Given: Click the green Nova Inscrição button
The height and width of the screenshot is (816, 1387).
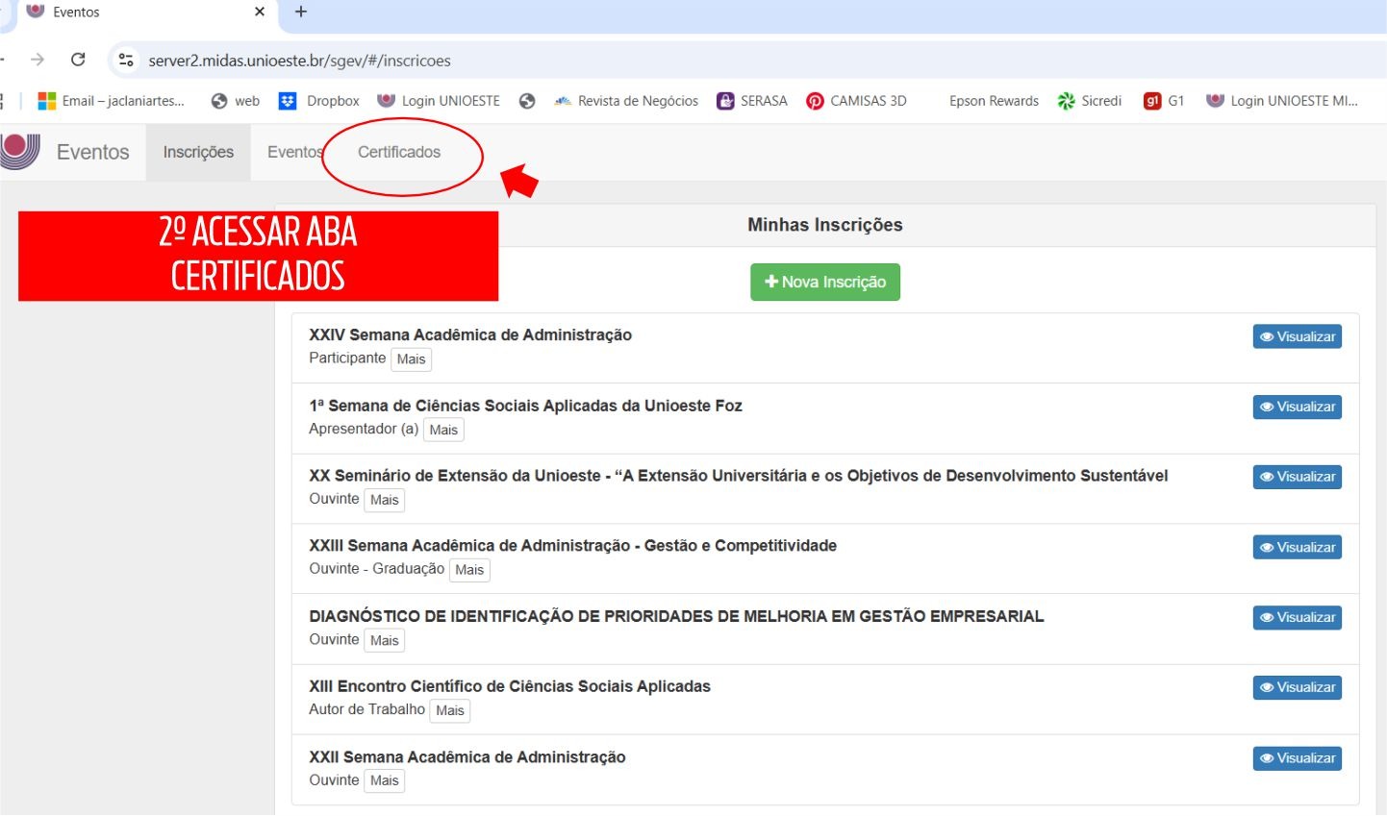Looking at the screenshot, I should [824, 282].
